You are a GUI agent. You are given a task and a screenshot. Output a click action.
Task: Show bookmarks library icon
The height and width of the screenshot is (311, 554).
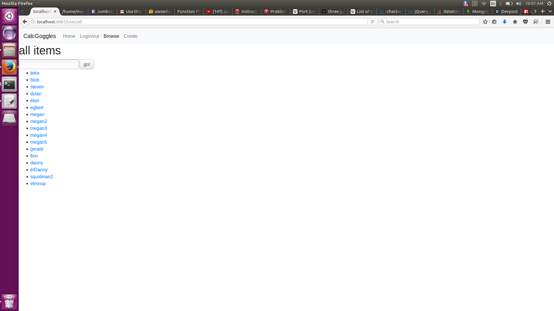[x=494, y=22]
